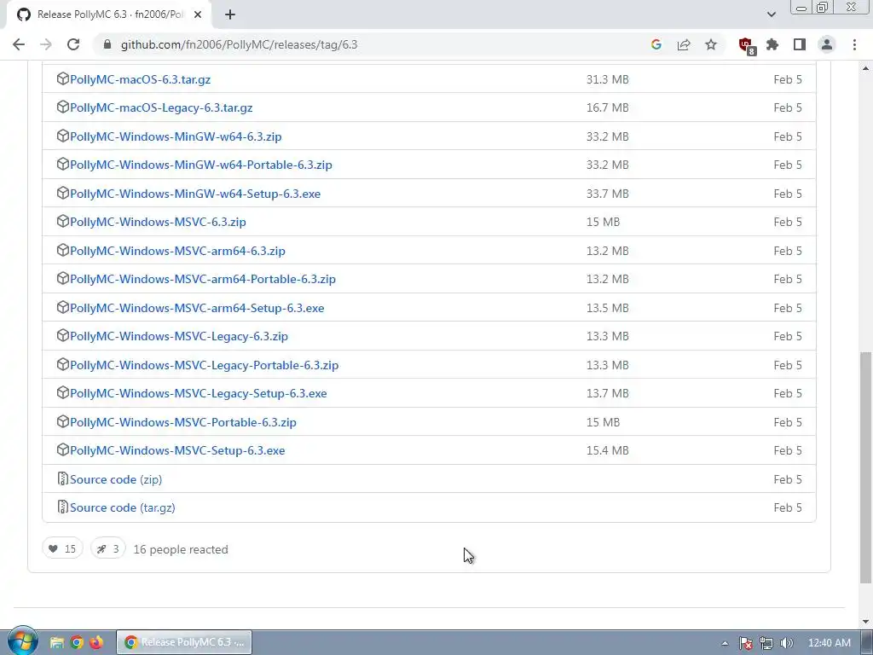873x655 pixels.
Task: Reload the page with the refresh icon
Action: click(73, 44)
